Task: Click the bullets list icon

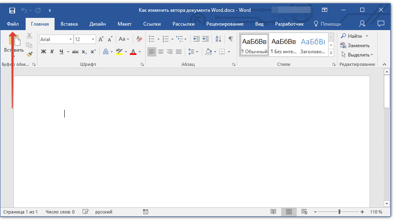Action: (151, 39)
